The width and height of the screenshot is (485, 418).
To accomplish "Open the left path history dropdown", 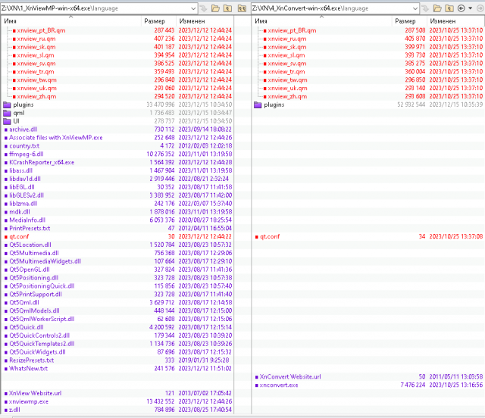I will 193,8.
